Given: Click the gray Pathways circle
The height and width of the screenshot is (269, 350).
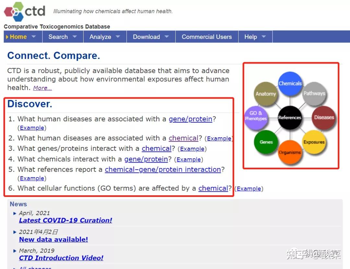Looking at the screenshot, I should [314, 93].
